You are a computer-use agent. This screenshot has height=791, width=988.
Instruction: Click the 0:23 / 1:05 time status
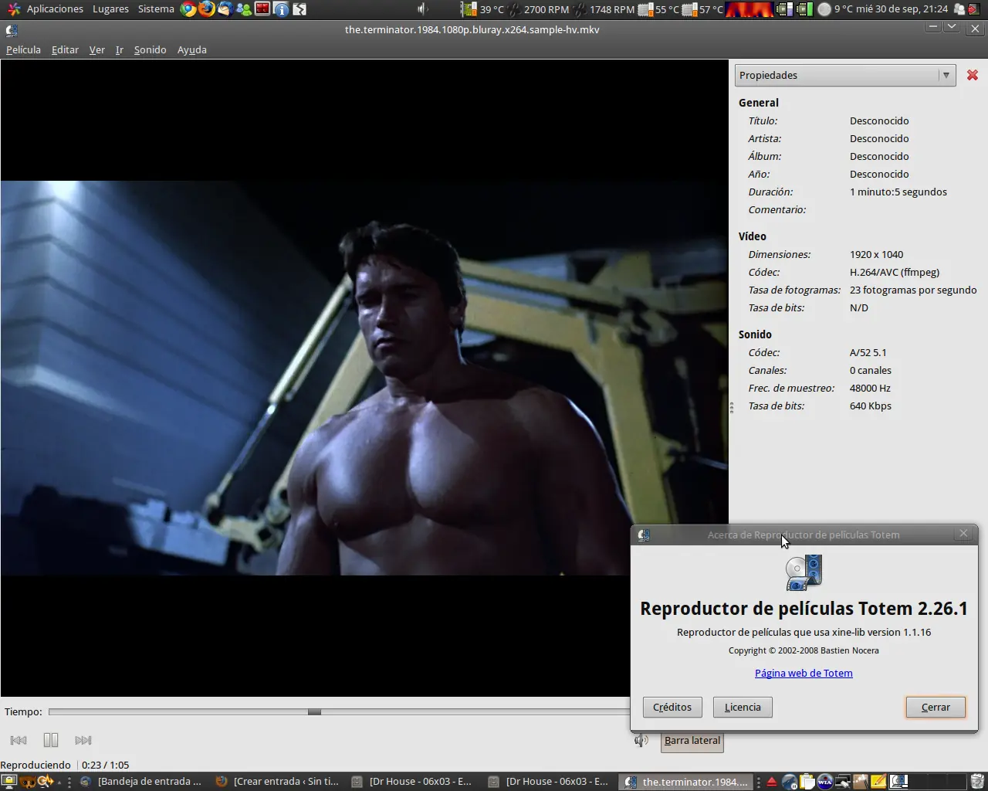(105, 765)
